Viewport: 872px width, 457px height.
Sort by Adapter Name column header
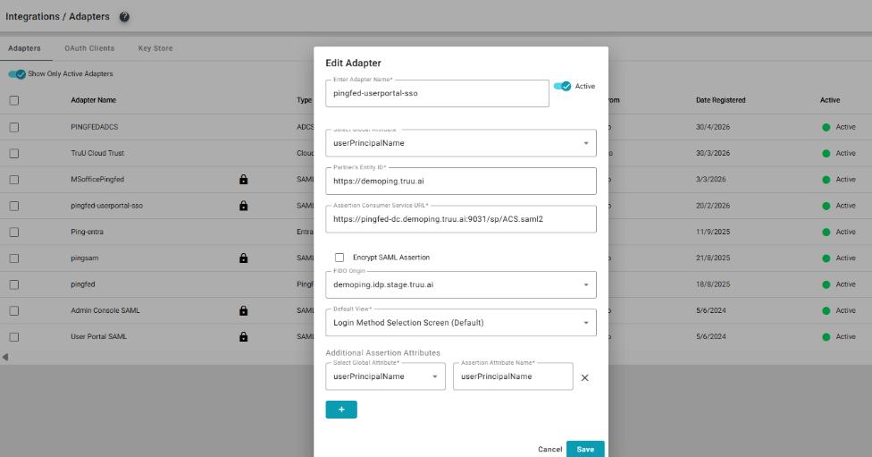point(94,100)
